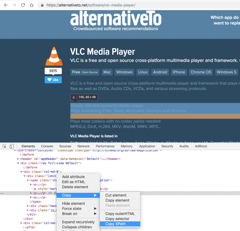Choose Delete element
The height and width of the screenshot is (231, 240).
point(78,187)
